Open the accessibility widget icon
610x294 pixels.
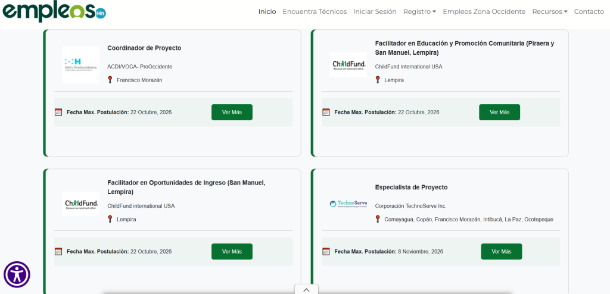click(17, 274)
